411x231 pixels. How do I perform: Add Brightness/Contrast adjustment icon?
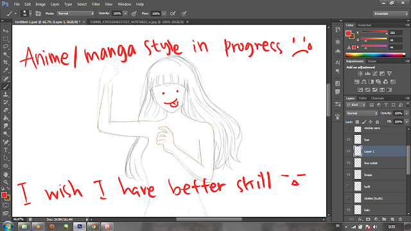(x=360, y=74)
